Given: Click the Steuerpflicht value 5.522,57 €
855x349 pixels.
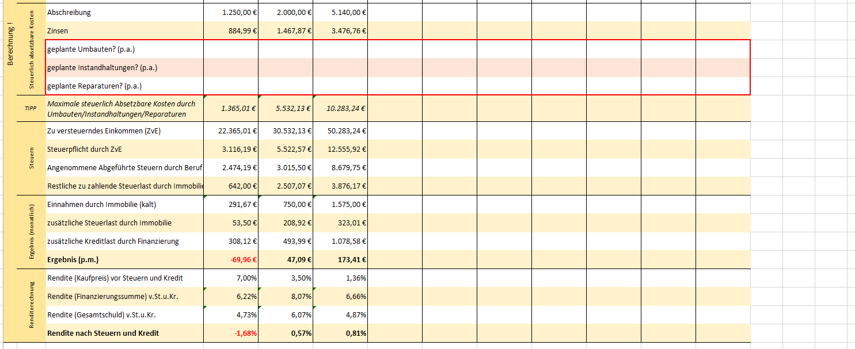Looking at the screenshot, I should pyautogui.click(x=292, y=149).
